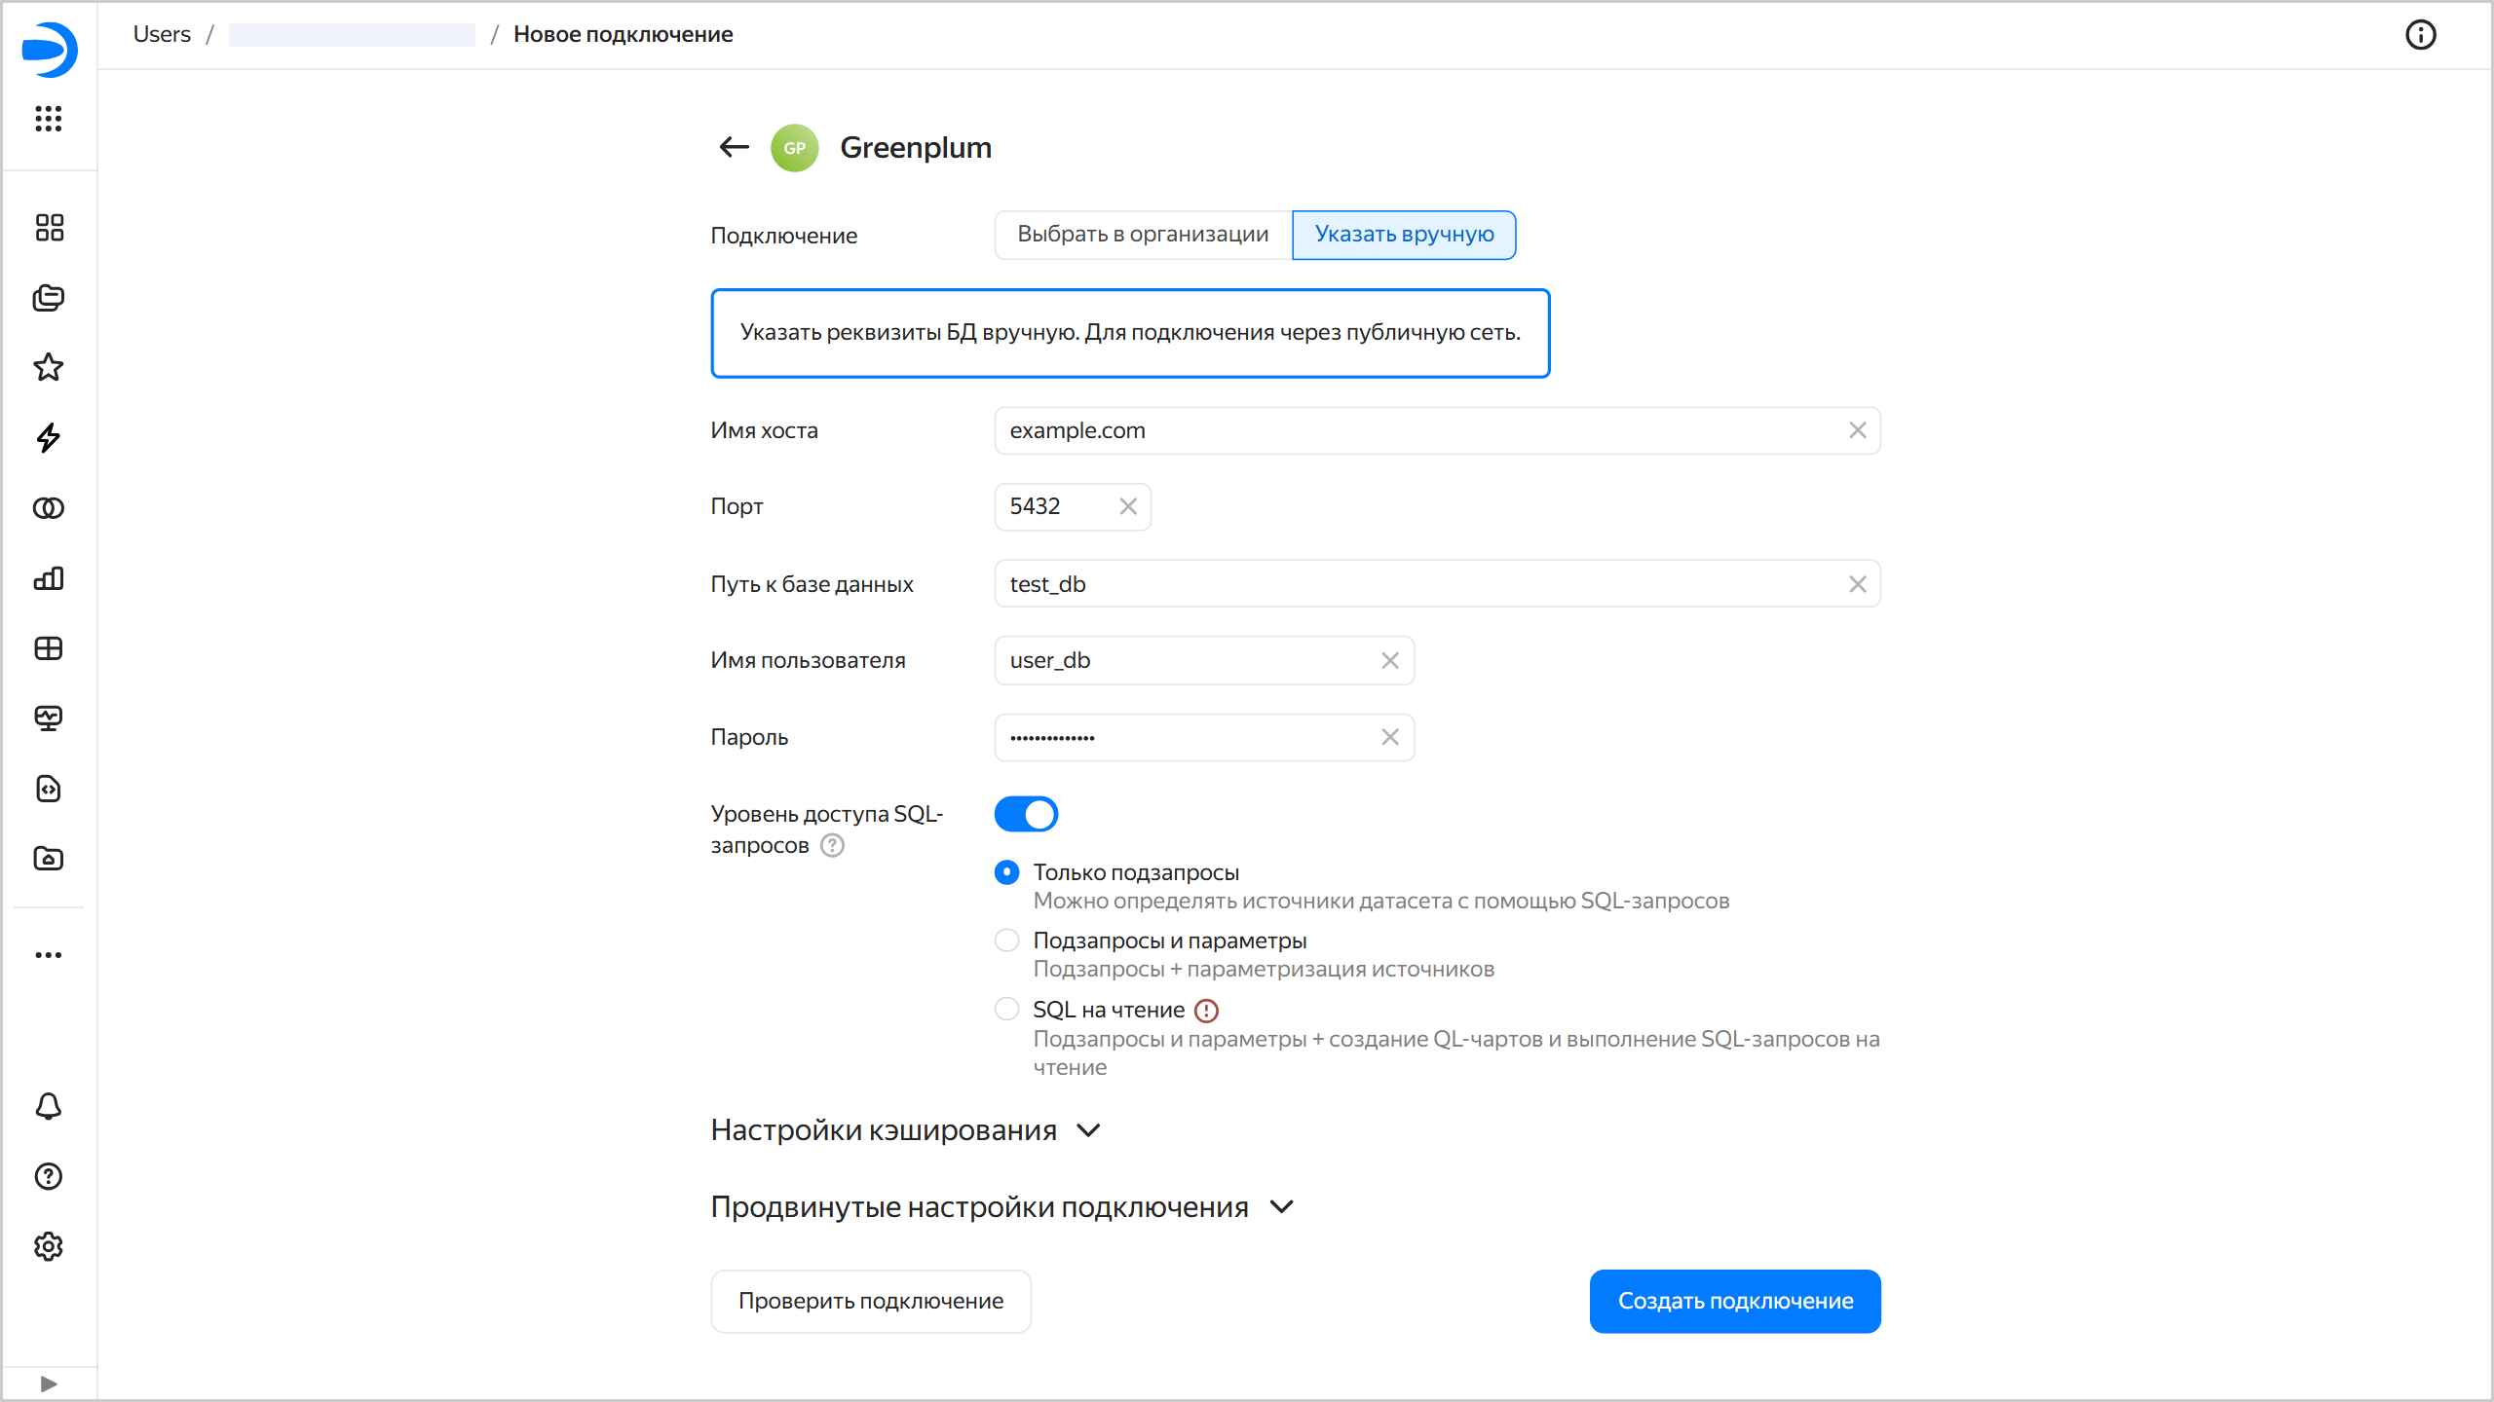Screen dimensions: 2494x1402
Task: Switch to Выбрать в организации tab
Action: point(1144,235)
